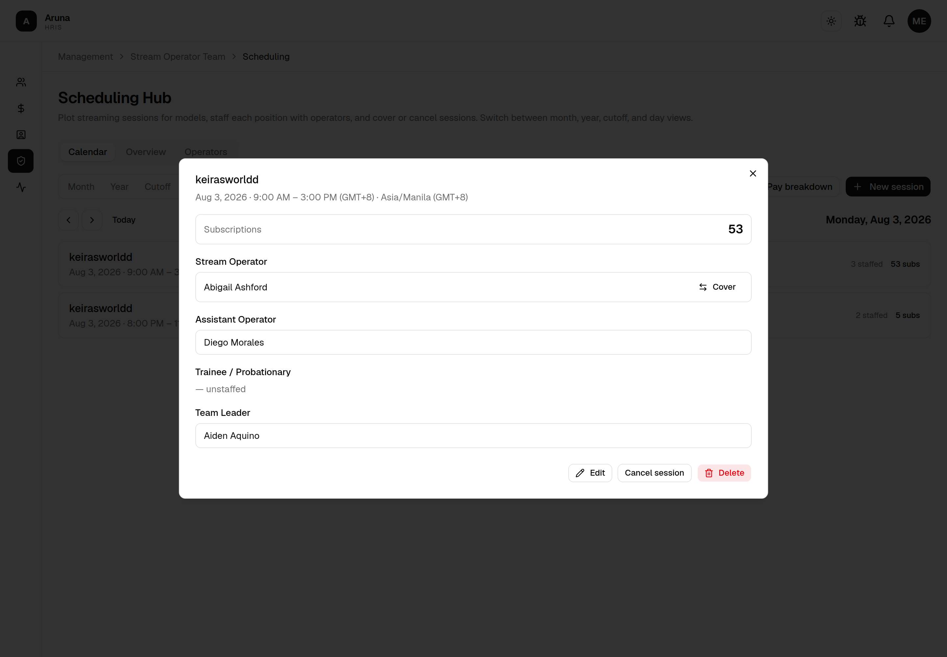The image size is (947, 657).
Task: Click the Scheduling Hub heading
Action: pos(114,98)
